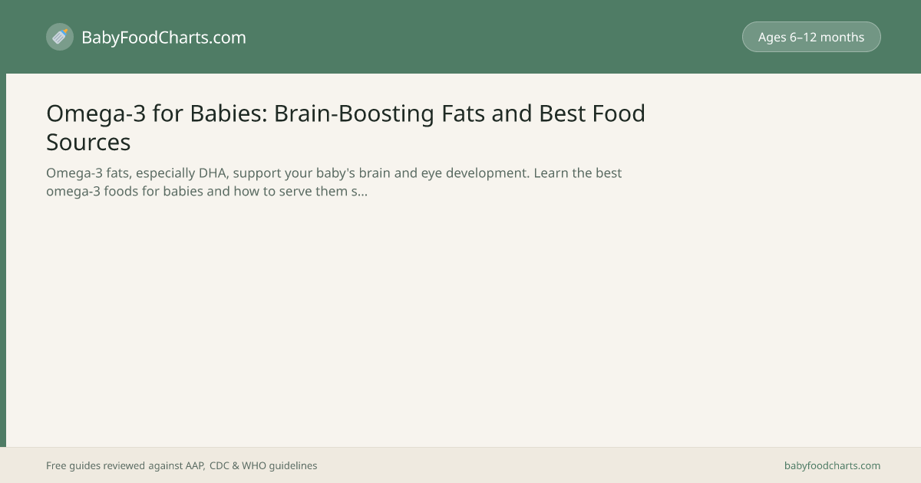921x483 pixels.
Task: Open the BabyFoodCharts.com site name in header
Action: pyautogui.click(x=163, y=38)
